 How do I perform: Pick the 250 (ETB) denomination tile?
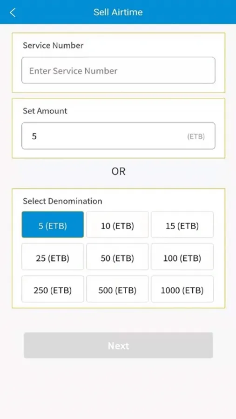pyautogui.click(x=53, y=289)
